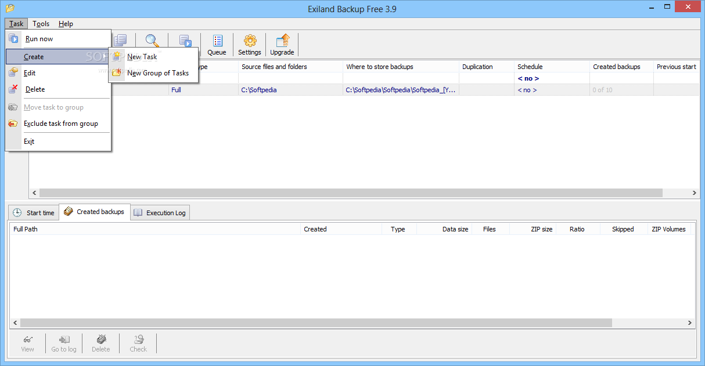This screenshot has width=705, height=366.
Task: Sort by Source files and folders column
Action: click(290, 67)
